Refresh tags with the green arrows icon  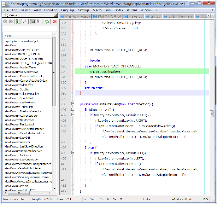(47, 22)
